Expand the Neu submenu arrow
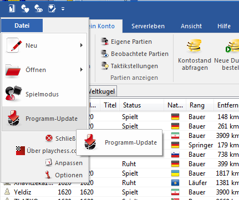The width and height of the screenshot is (239, 200). coord(82,45)
